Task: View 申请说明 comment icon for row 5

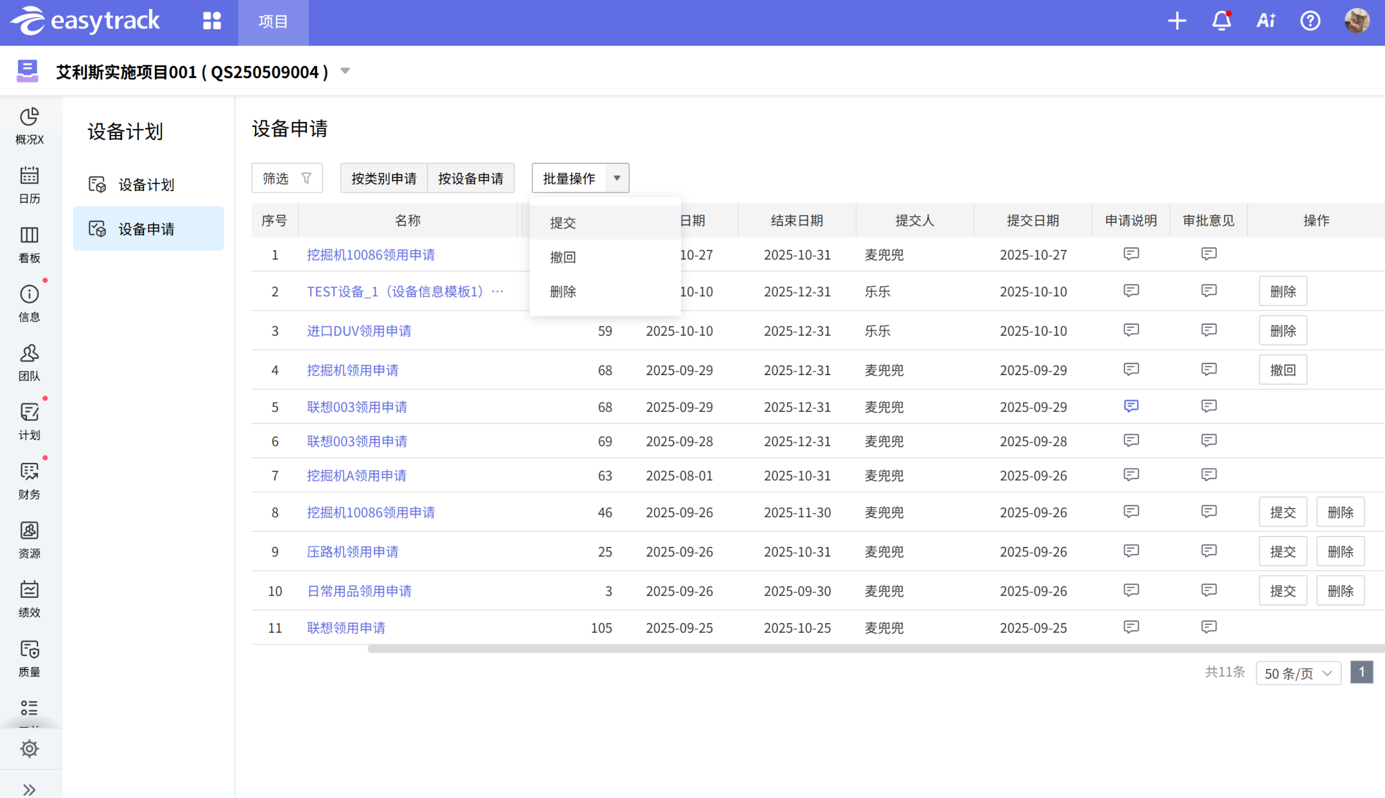Action: pos(1131,406)
